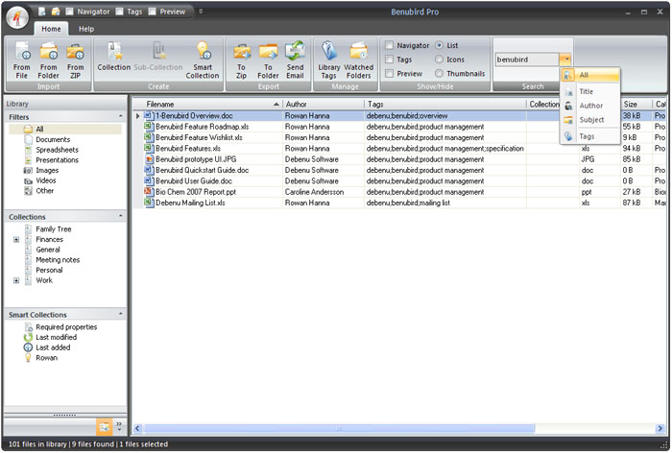This screenshot has width=672, height=453.
Task: Click the Benubird application orb button
Action: click(17, 18)
